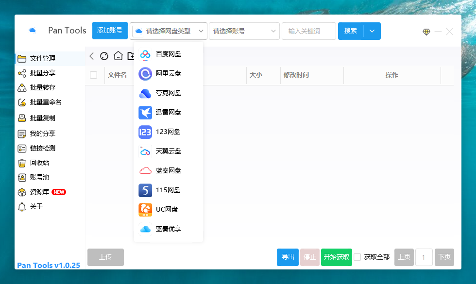
Task: Pick 天翼云盘 from dropdown list
Action: (x=169, y=151)
